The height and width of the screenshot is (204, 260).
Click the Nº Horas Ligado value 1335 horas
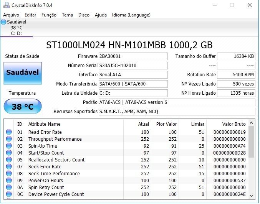[x=236, y=93]
